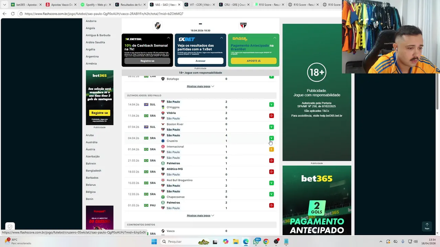Click green V badge for Red Bull Bragantino match
The image size is (440, 247).
tap(271, 183)
